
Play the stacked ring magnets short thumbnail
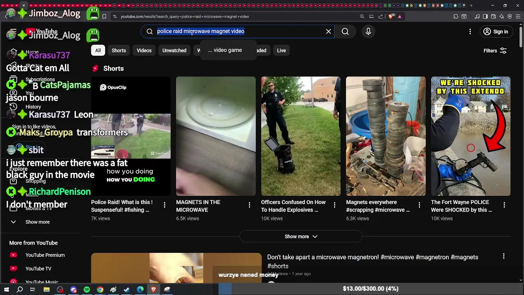pyautogui.click(x=386, y=136)
